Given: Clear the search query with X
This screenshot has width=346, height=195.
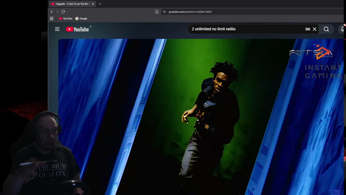Looking at the screenshot, I should [315, 29].
